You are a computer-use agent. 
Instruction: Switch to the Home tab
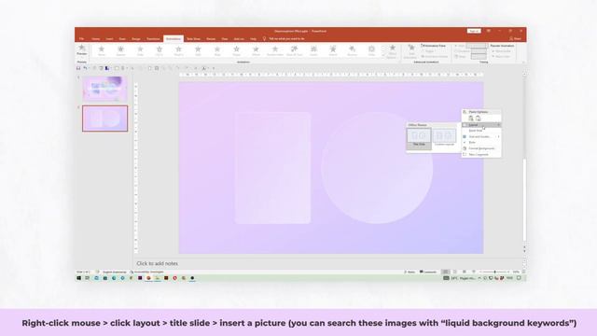[95, 39]
